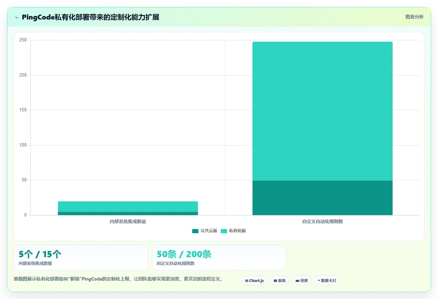This screenshot has height=299, width=438.
Task: Click 内部系统集成数量 caption in first data card
Action: (x=35, y=263)
